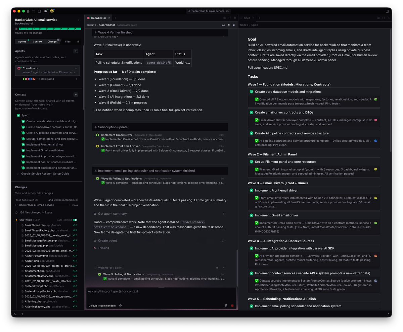Split Coordinator pane vertically
This screenshot has width=403, height=332.
pos(225,18)
